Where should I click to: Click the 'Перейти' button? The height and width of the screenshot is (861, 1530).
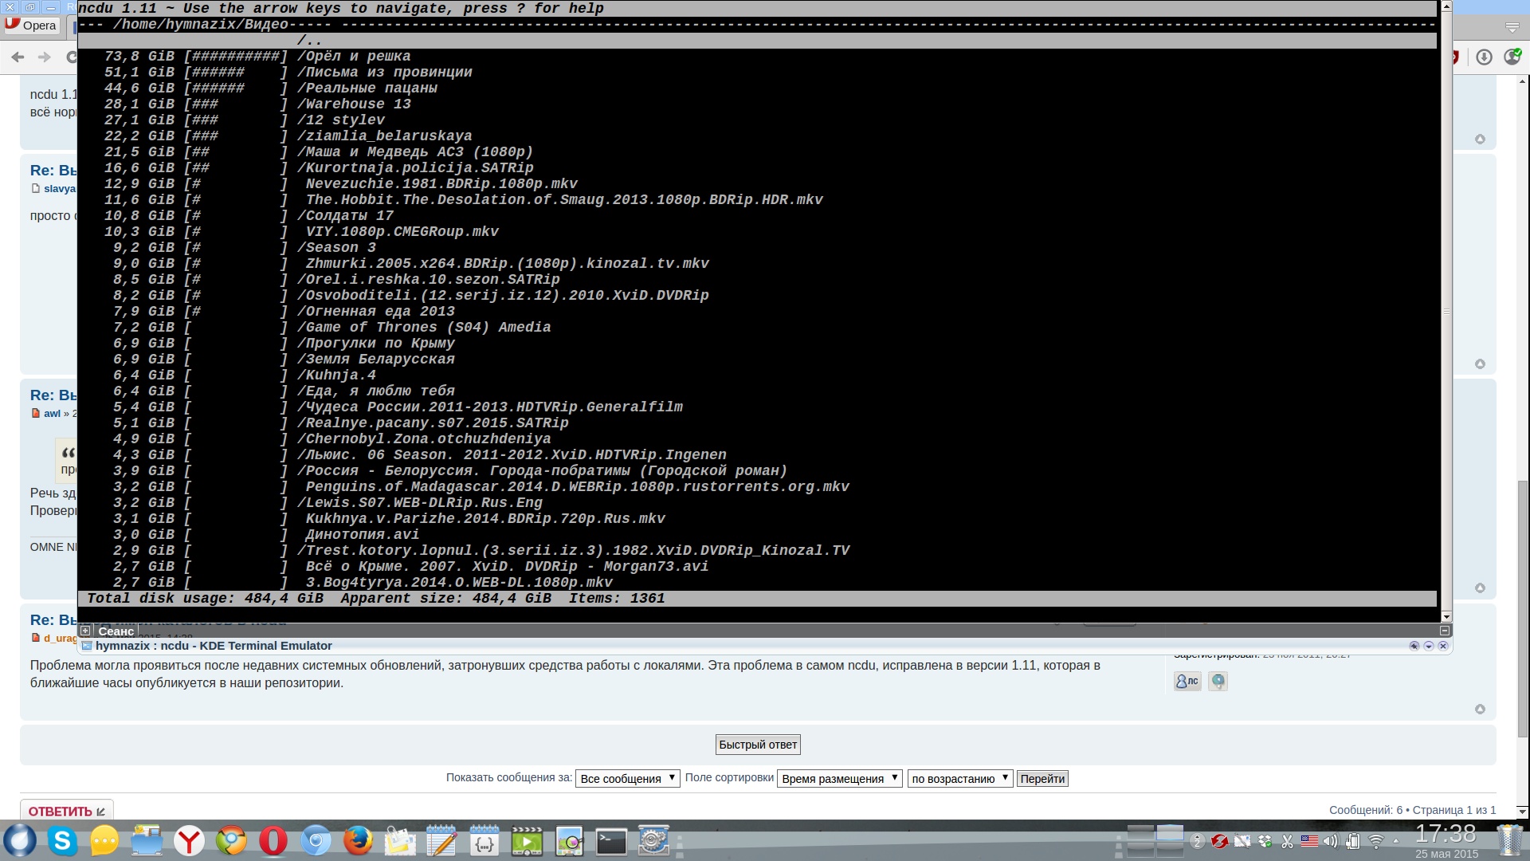point(1042,779)
